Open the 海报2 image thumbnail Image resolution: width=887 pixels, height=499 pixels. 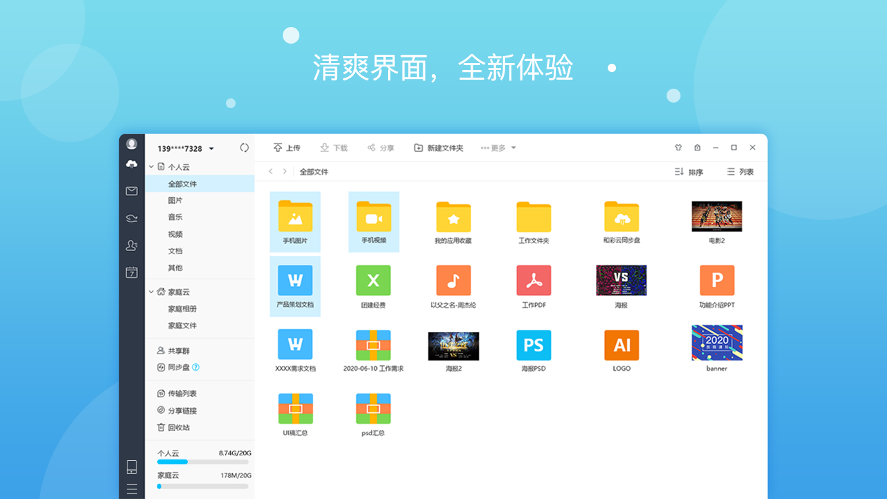point(453,346)
